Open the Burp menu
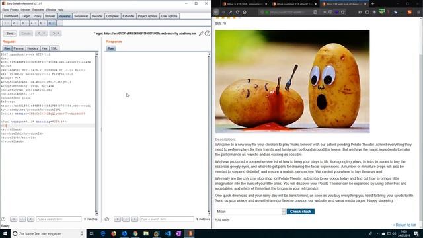This screenshot has width=423, height=238. [5, 9]
